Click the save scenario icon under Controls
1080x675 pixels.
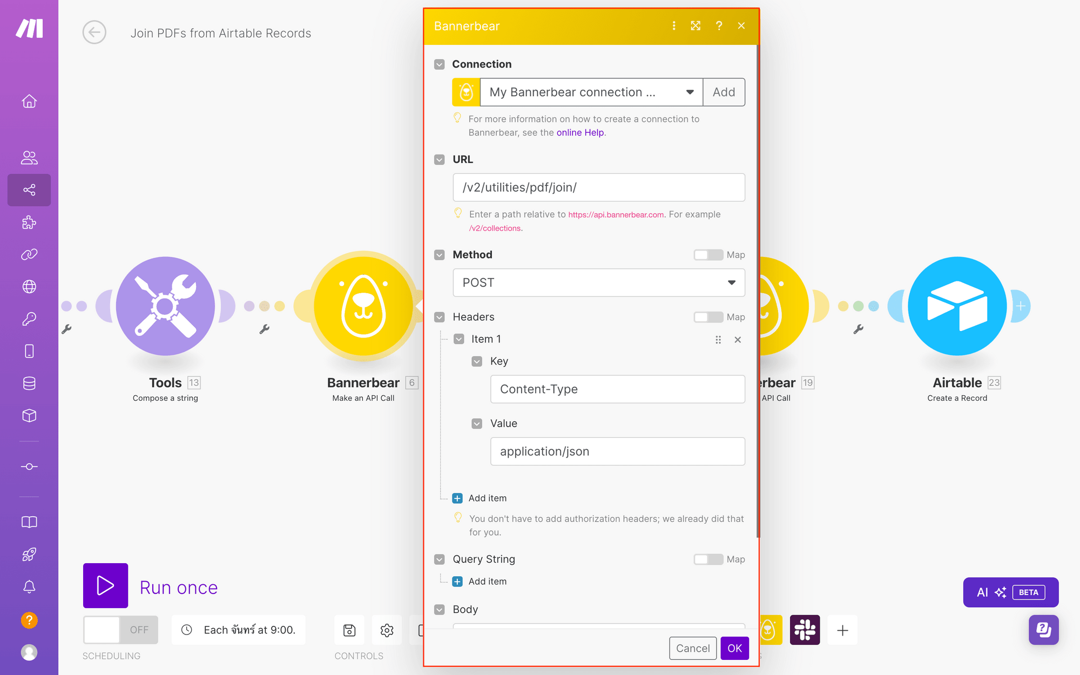tap(349, 630)
